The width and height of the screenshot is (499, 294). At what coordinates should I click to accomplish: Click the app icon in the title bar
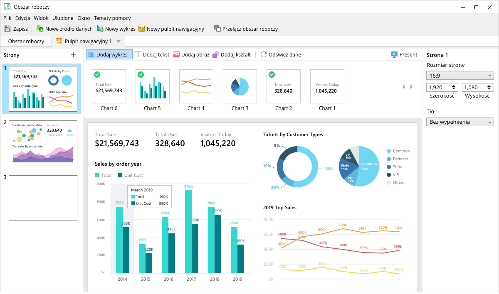[x=7, y=7]
